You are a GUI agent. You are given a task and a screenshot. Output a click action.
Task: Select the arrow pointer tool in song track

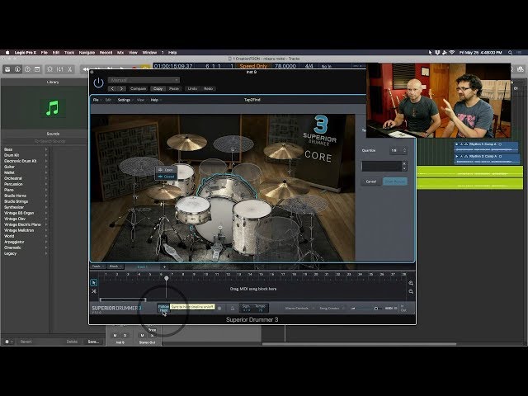94,282
